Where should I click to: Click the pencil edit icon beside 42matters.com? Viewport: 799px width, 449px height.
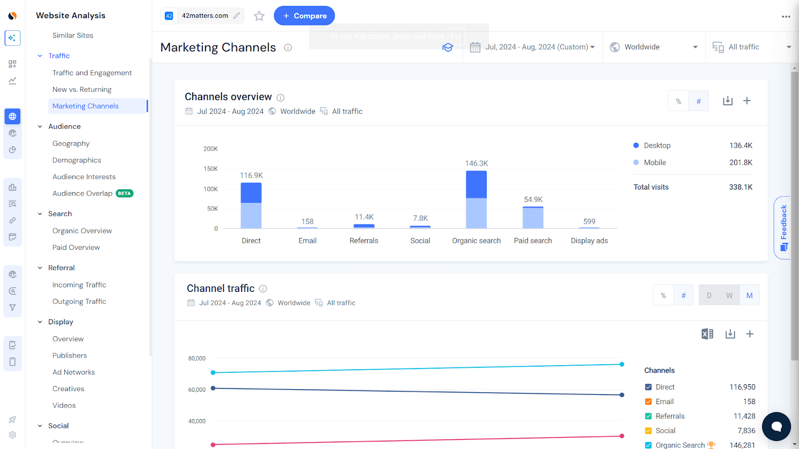point(237,15)
